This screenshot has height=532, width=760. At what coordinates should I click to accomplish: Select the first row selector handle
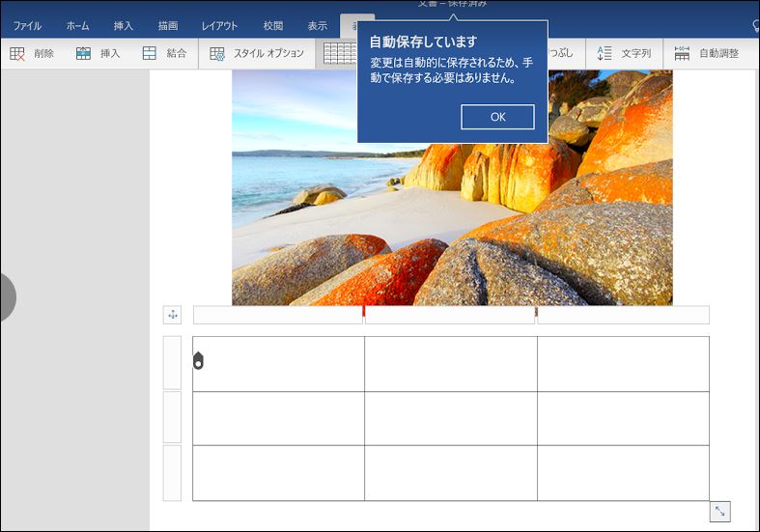tap(172, 363)
